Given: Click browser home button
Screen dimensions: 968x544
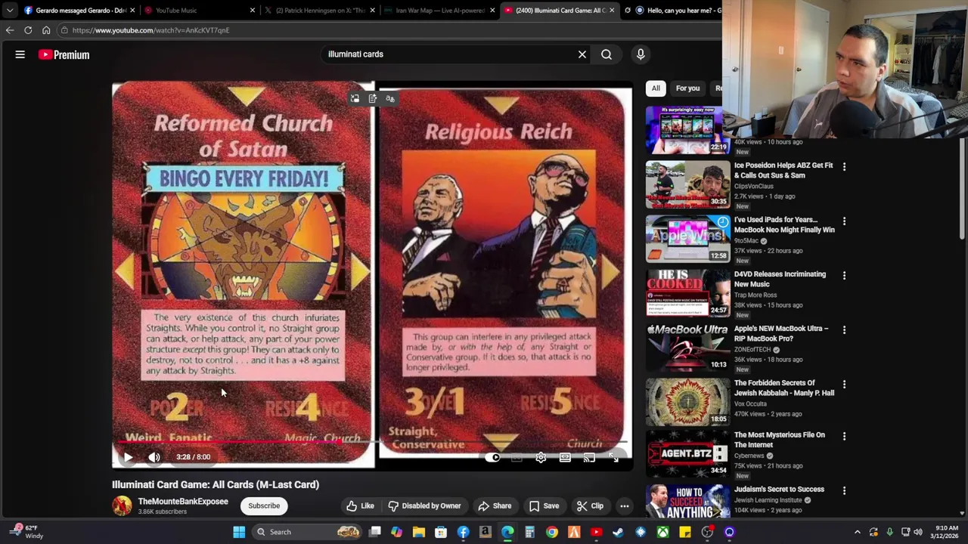Looking at the screenshot, I should [x=46, y=30].
